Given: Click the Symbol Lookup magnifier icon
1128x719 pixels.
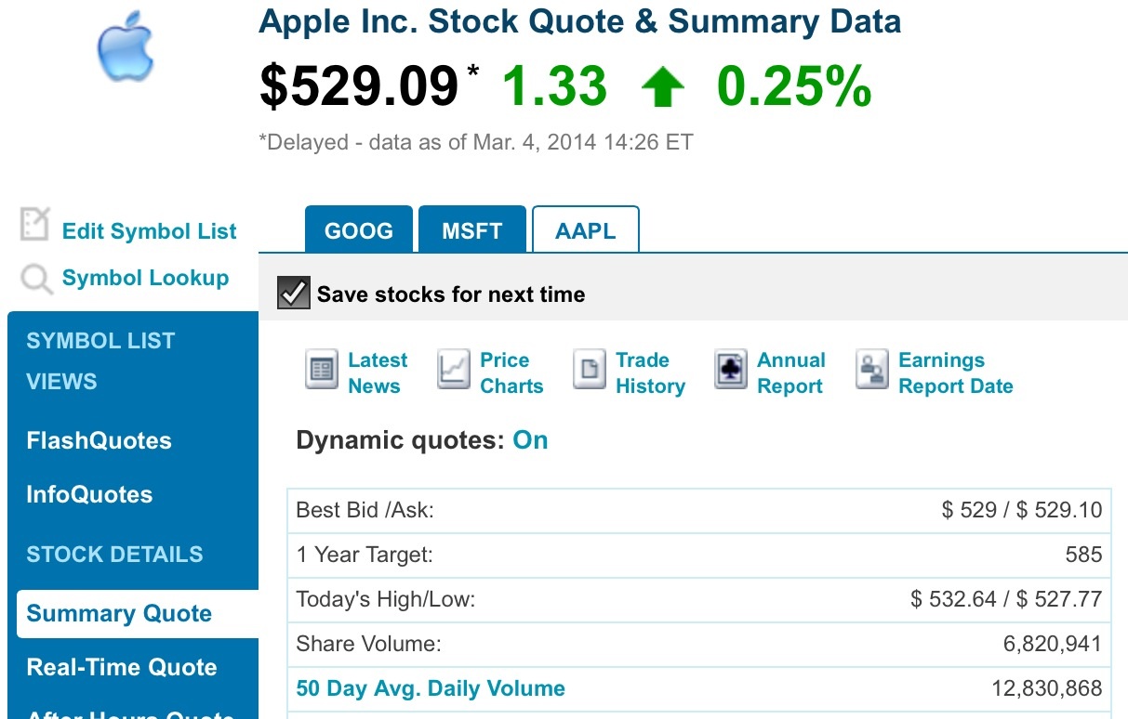Looking at the screenshot, I should click(36, 279).
